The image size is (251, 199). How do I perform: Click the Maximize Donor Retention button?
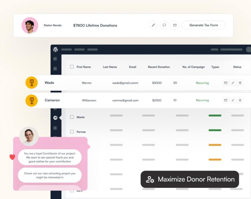click(x=190, y=179)
